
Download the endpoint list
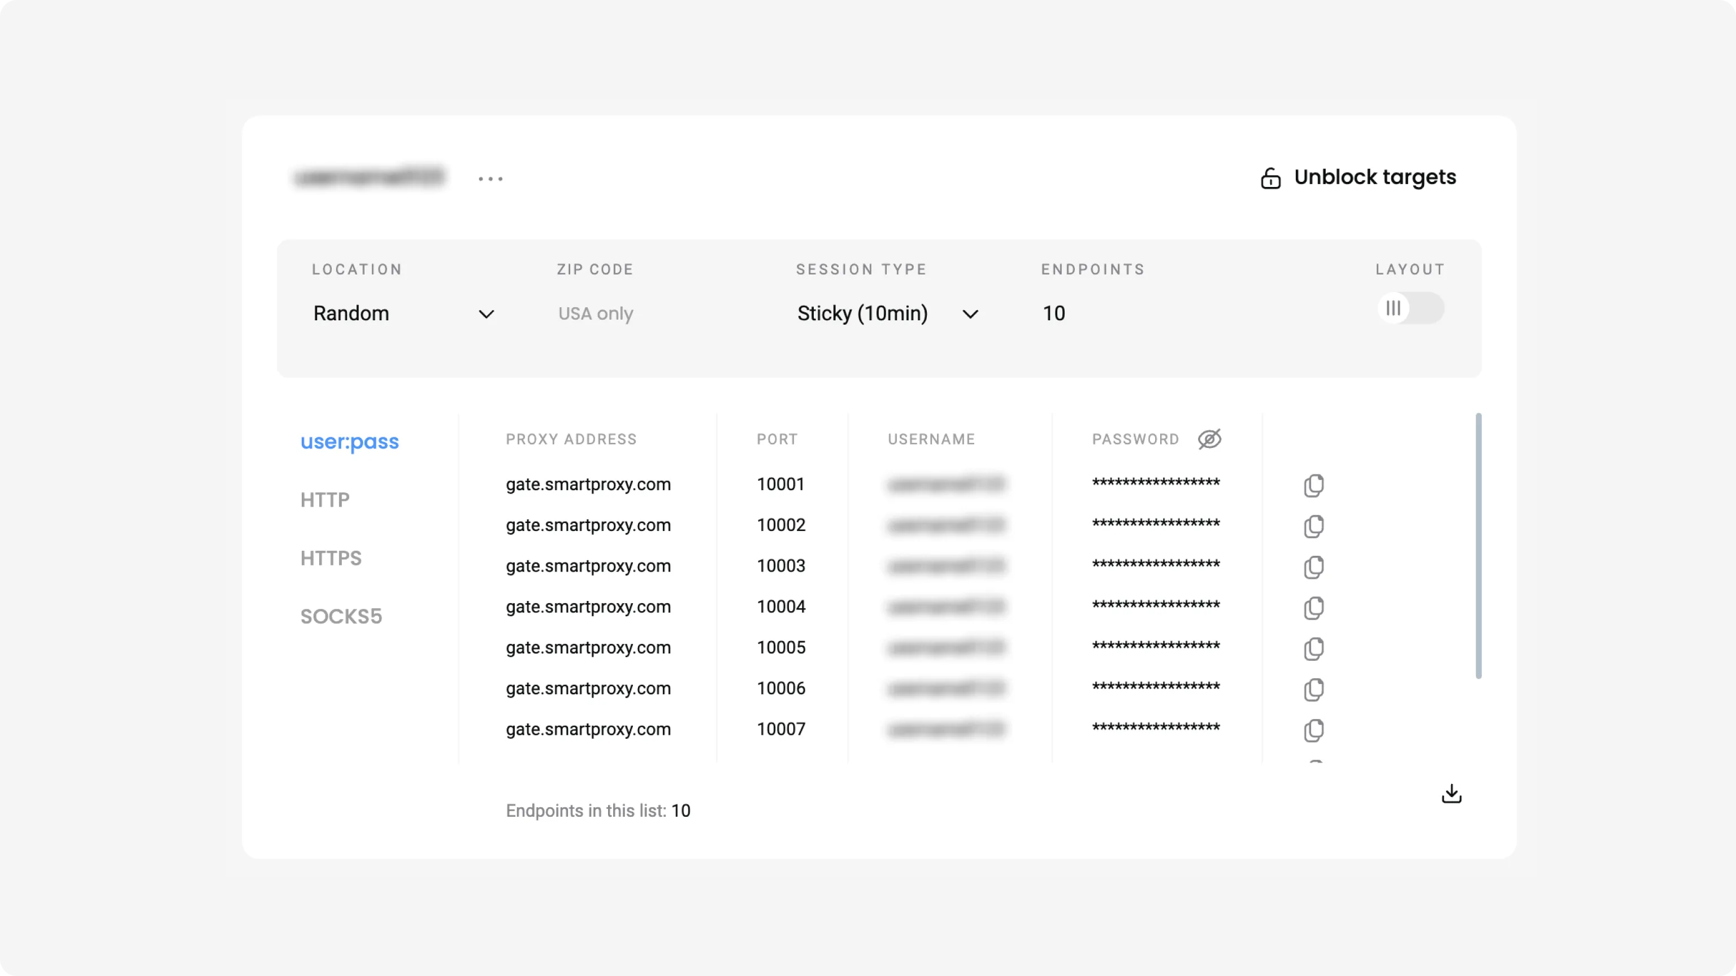(x=1452, y=794)
